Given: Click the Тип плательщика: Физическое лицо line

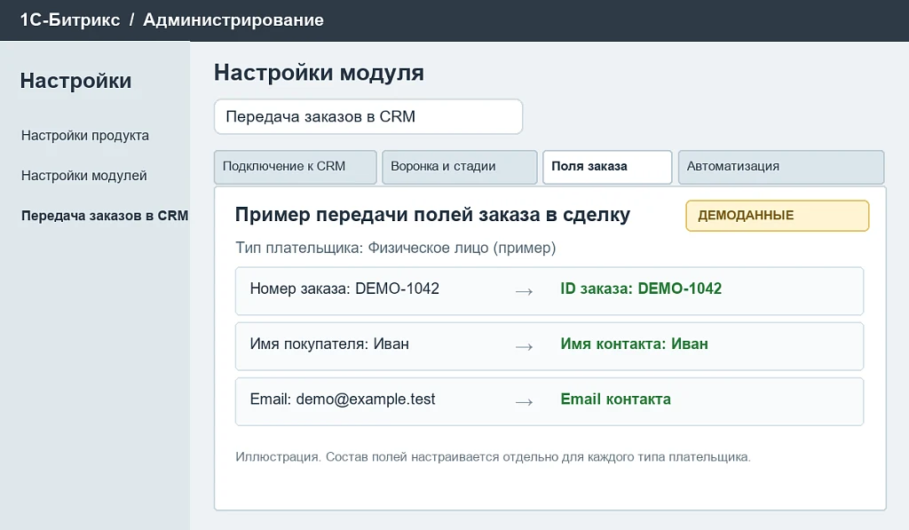Looking at the screenshot, I should click(x=395, y=249).
